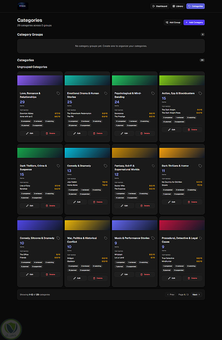Edit the Severance-topped Psychological & Mind-Bending category
The width and height of the screenshot is (222, 340).
(x=124, y=133)
